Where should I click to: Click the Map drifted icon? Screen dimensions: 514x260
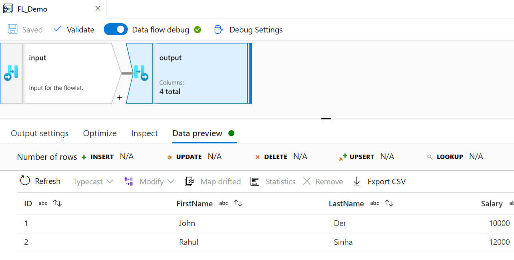pyautogui.click(x=189, y=181)
